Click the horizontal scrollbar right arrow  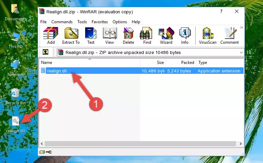[x=241, y=144]
